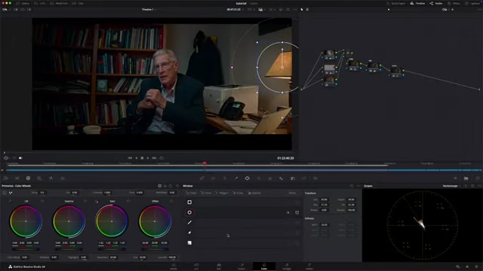Select the Color Wheels palette icon

click(28, 178)
